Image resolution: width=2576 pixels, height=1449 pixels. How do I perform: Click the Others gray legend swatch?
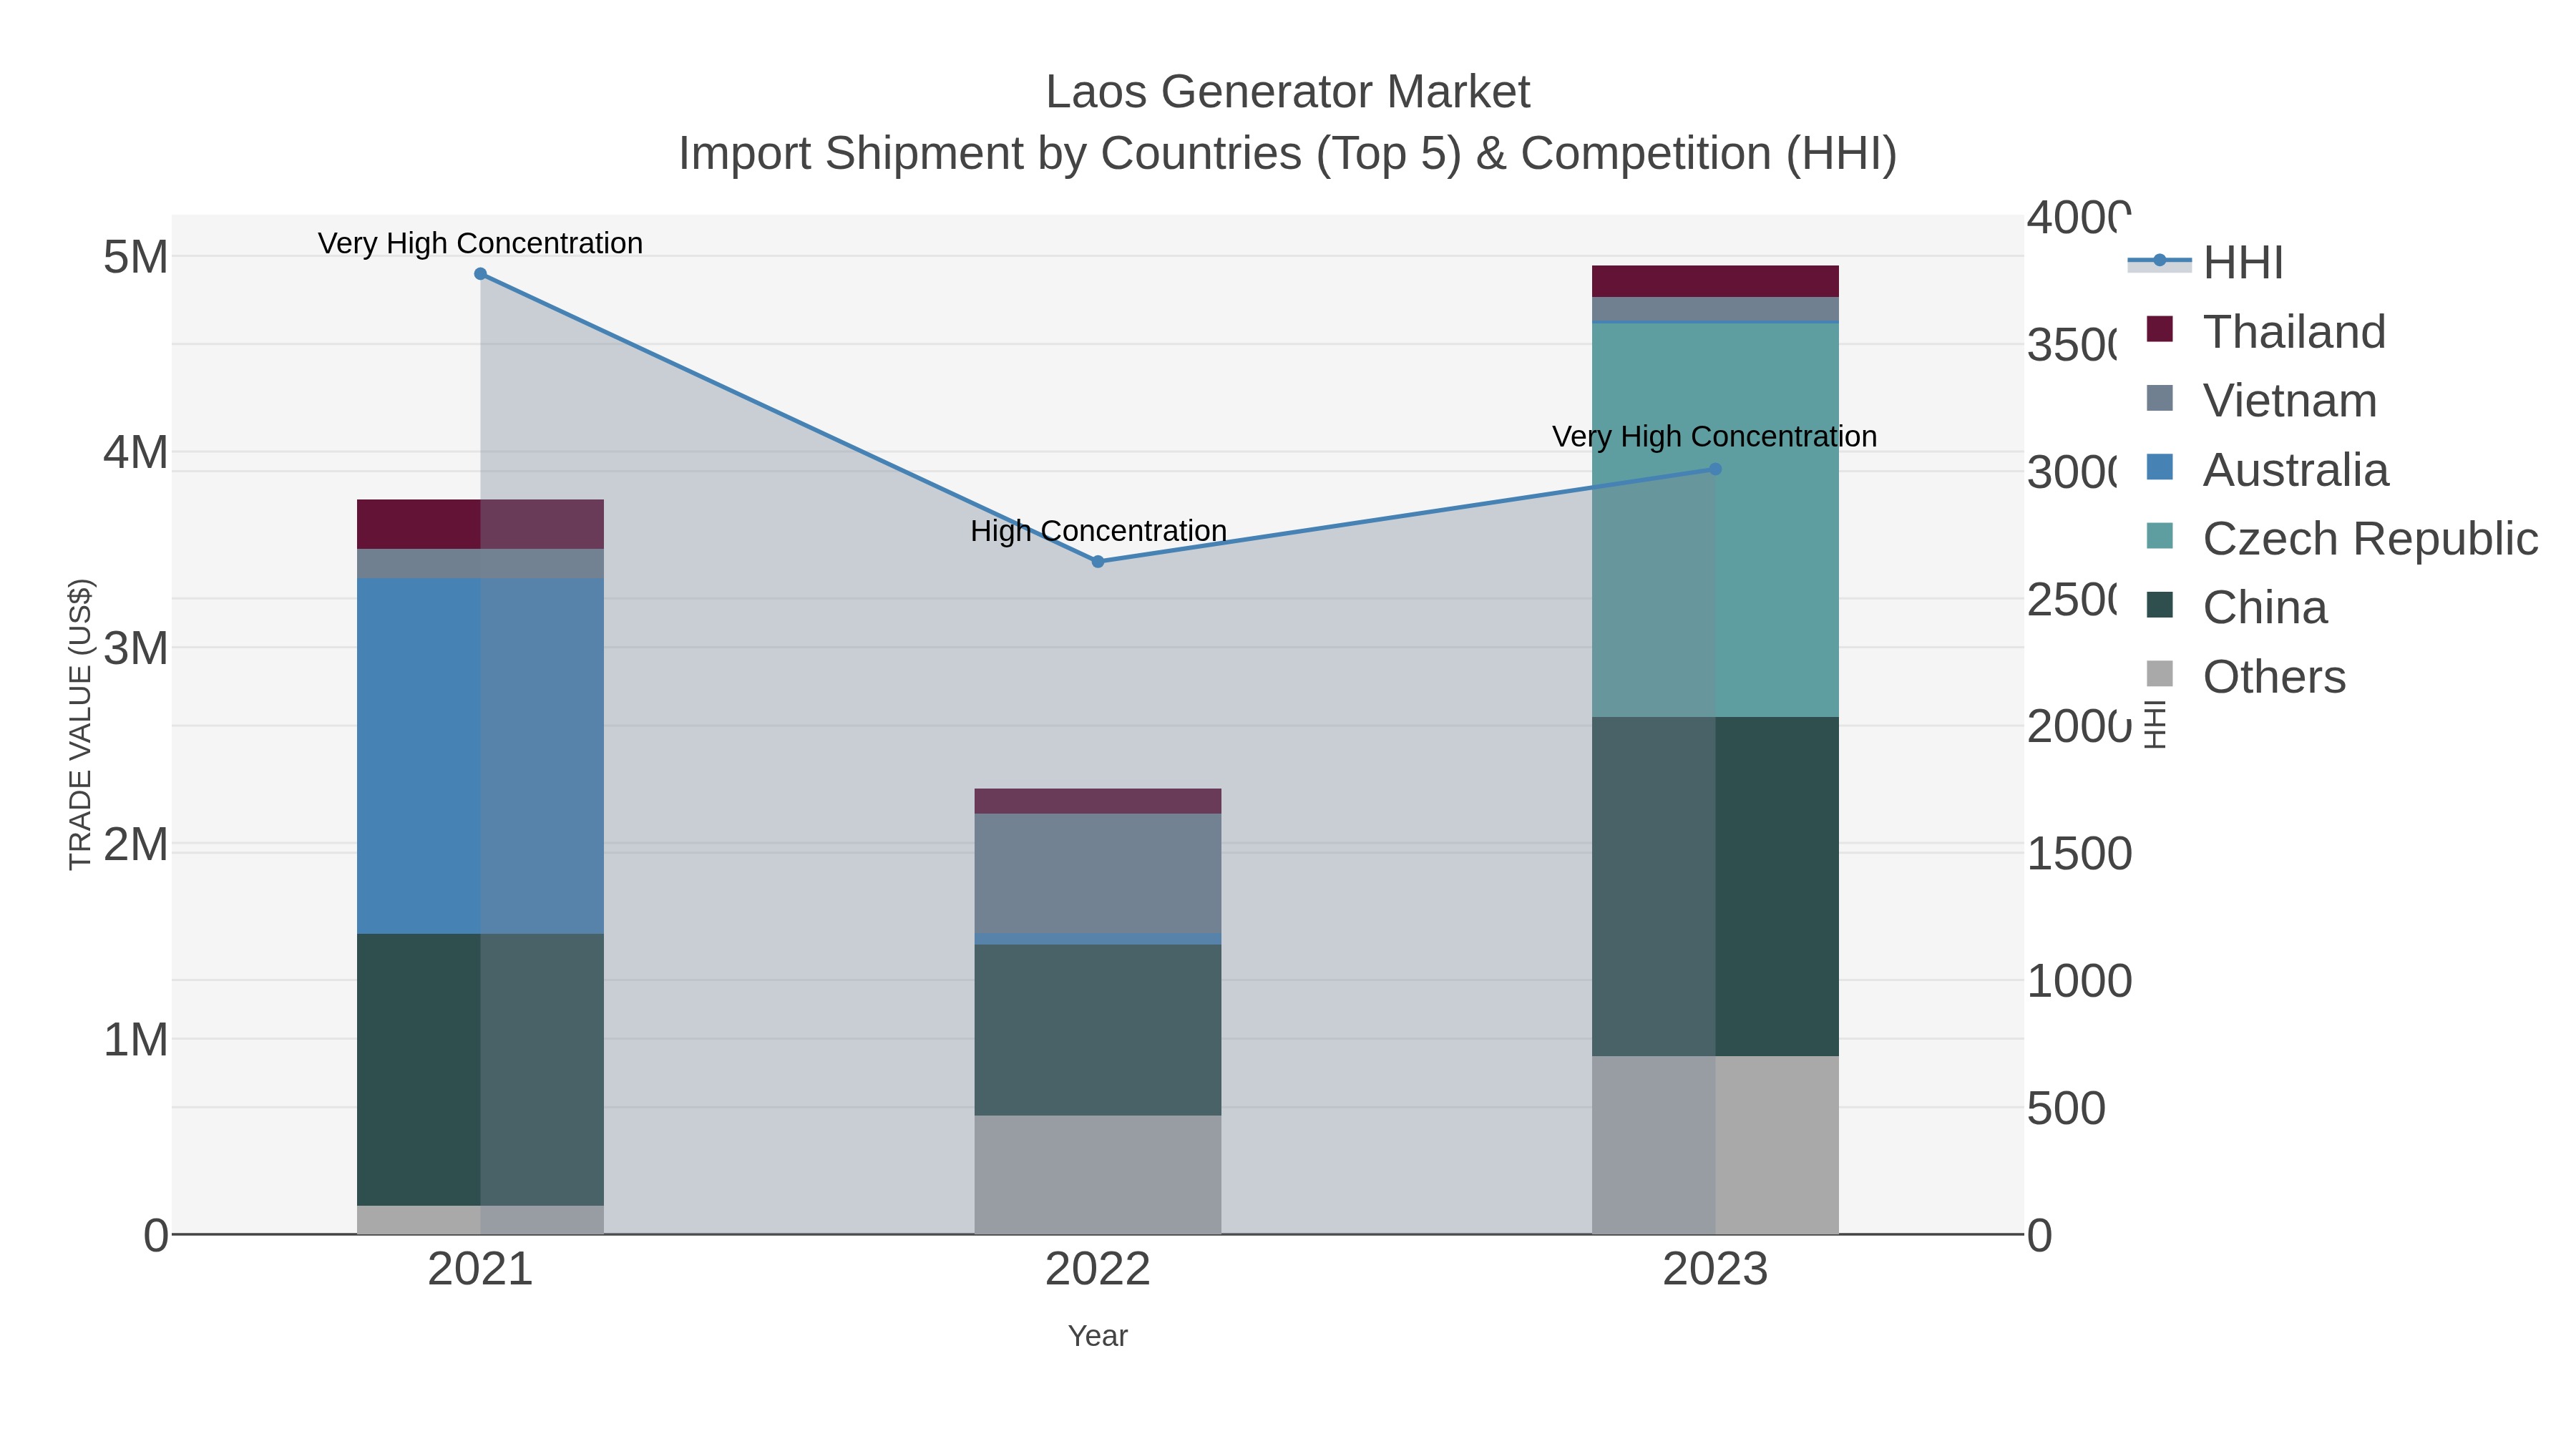click(x=2160, y=674)
